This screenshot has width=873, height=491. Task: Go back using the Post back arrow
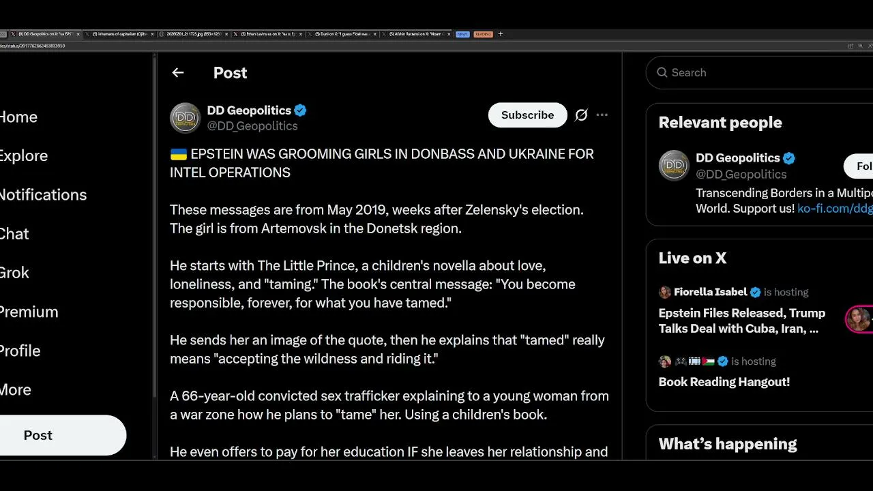pos(178,72)
